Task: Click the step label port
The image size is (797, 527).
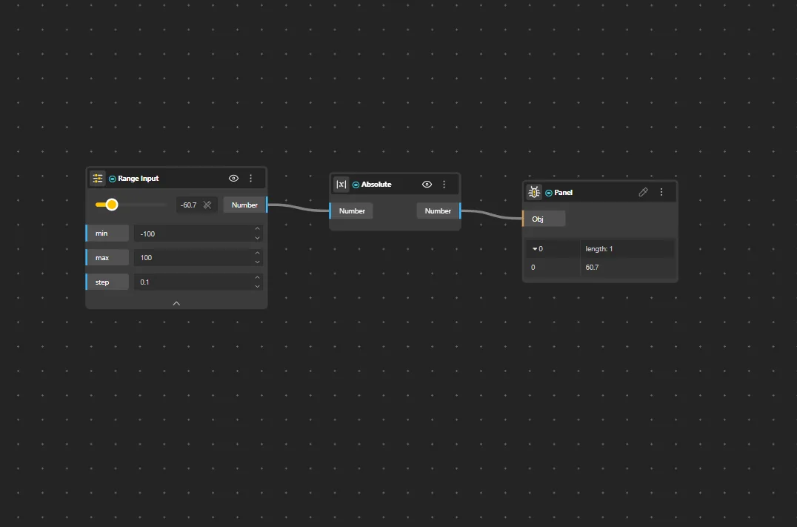Action: [x=107, y=282]
